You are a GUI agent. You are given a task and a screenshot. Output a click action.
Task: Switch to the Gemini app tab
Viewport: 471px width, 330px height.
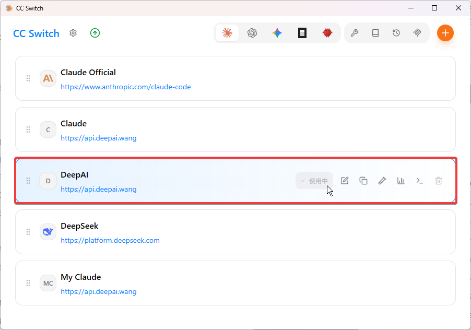click(277, 33)
